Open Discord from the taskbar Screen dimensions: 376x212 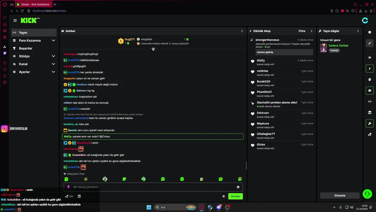219,207
